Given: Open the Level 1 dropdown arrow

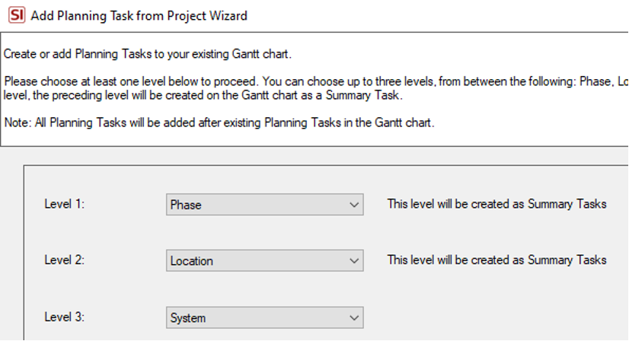Looking at the screenshot, I should (x=354, y=205).
